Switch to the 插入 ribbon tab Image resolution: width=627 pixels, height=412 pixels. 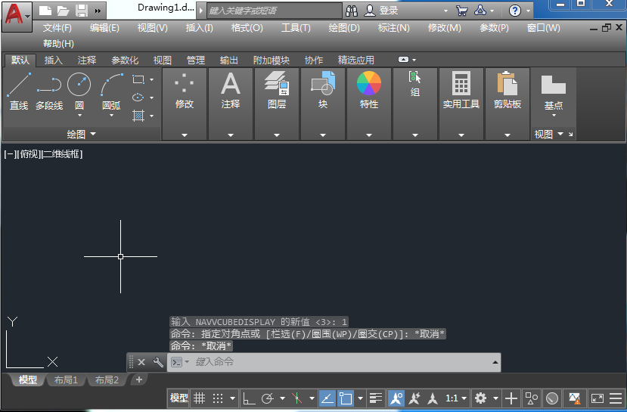(53, 60)
